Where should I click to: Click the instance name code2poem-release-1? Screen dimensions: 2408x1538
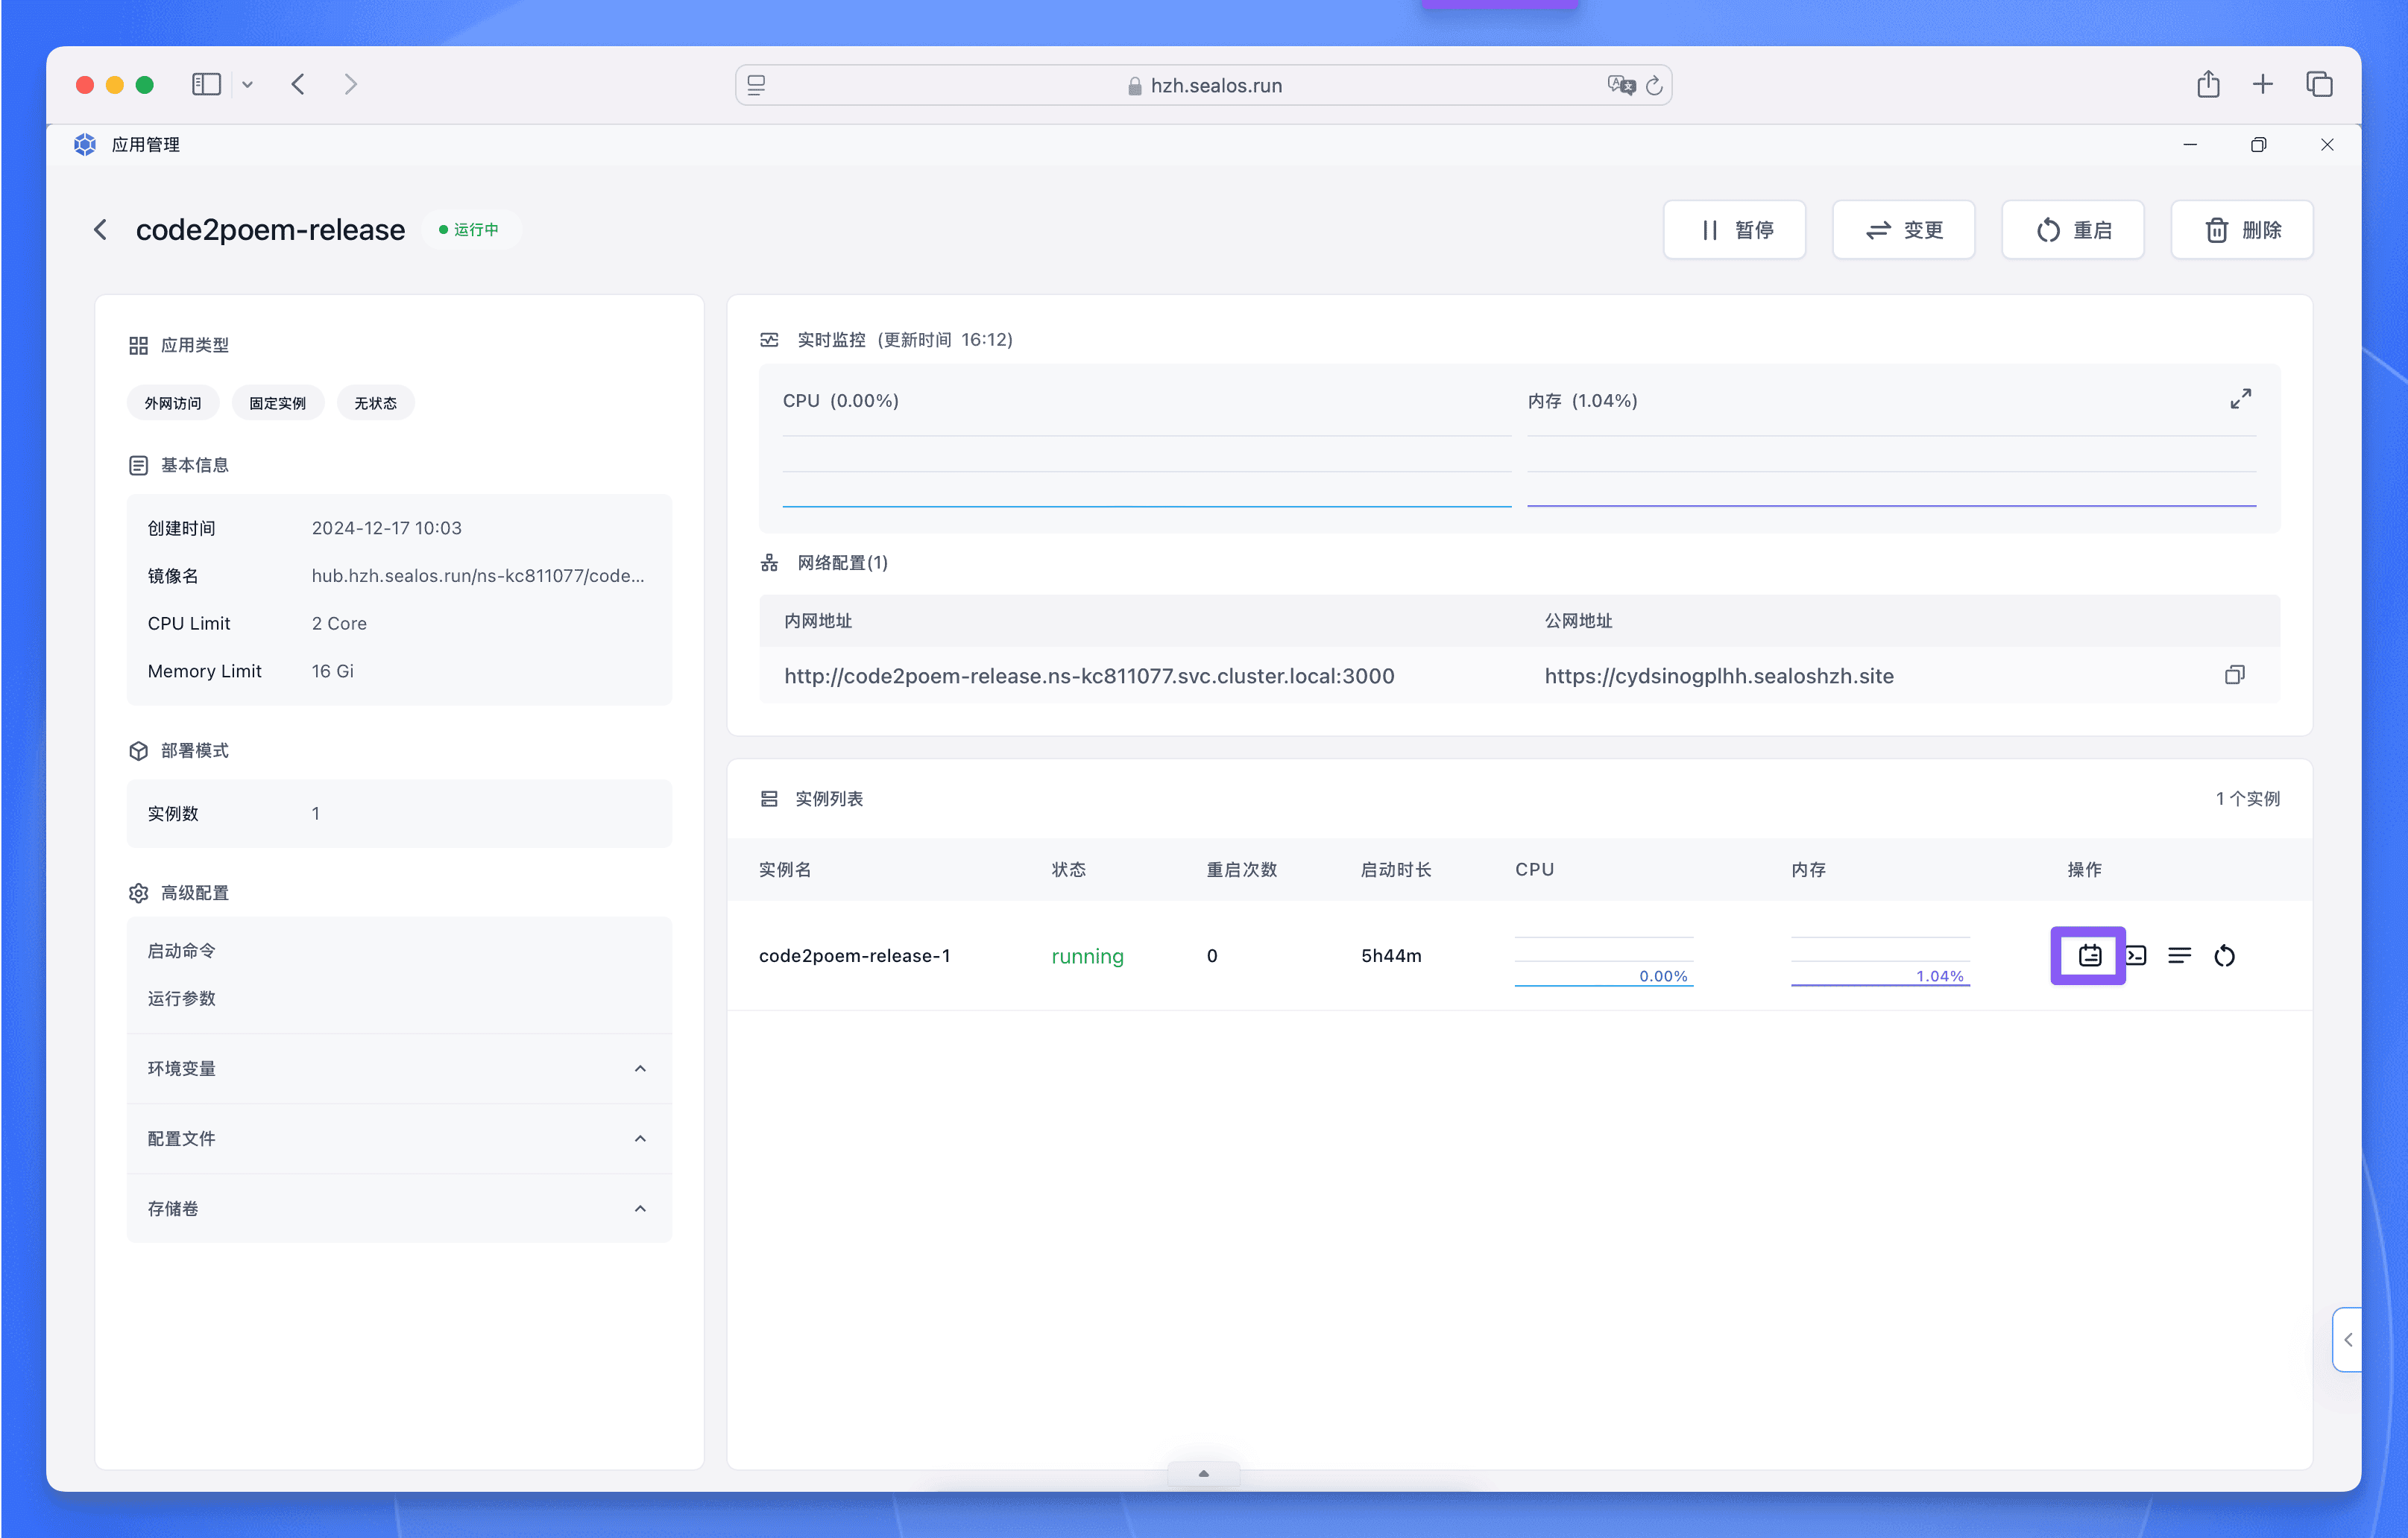pyautogui.click(x=854, y=955)
